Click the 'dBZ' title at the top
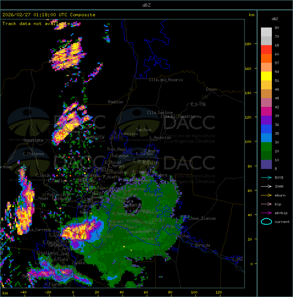Viewport: 293px width, 297px height. coord(146,5)
